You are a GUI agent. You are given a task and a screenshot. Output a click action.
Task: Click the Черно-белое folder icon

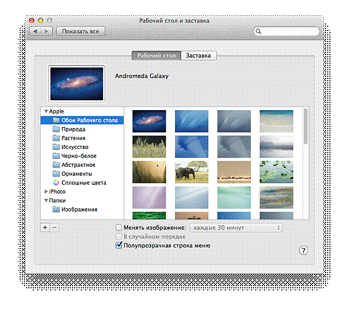pyautogui.click(x=56, y=156)
